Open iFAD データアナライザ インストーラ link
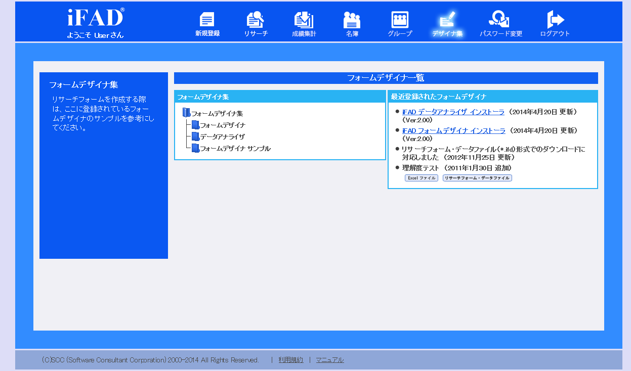Image resolution: width=631 pixels, height=371 pixels. (x=453, y=112)
